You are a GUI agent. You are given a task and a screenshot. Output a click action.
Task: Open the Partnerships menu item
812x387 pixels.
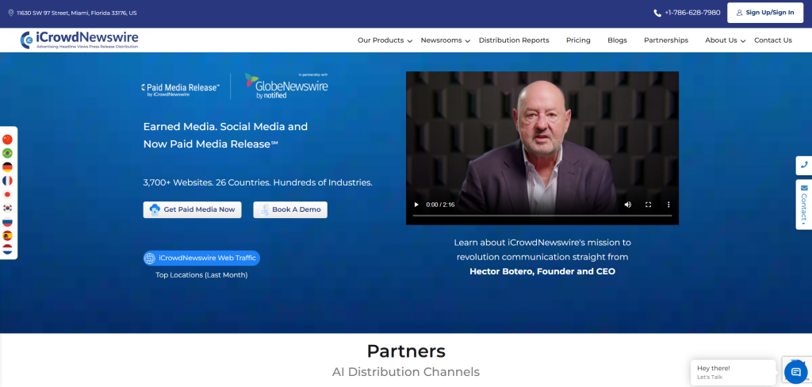[x=666, y=40]
